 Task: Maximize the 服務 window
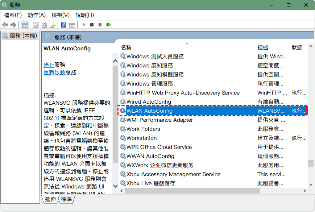pos(289,5)
